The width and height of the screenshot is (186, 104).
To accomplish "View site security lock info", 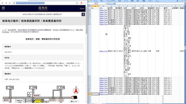I will point(14,3).
